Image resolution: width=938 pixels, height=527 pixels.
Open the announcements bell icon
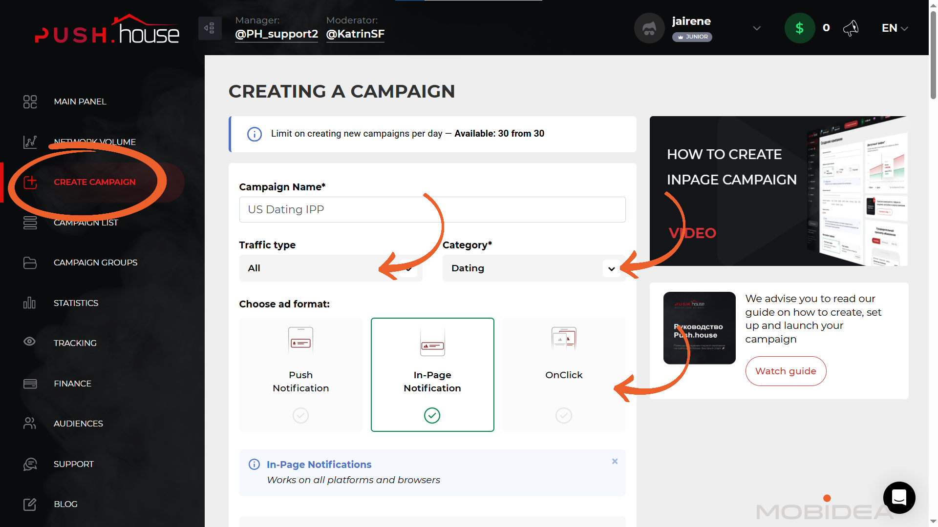[851, 28]
